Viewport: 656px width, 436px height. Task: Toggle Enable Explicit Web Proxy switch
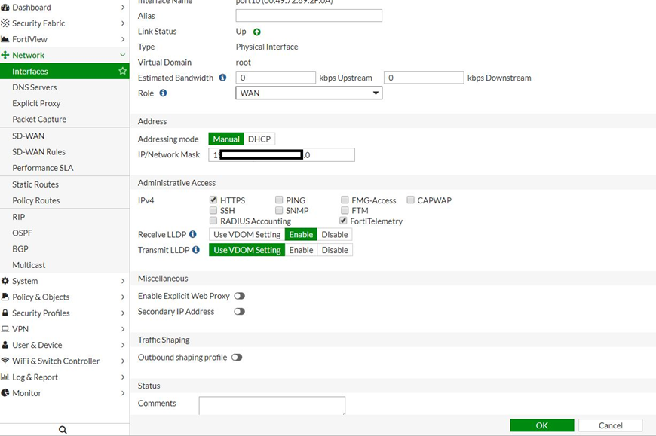pyautogui.click(x=239, y=296)
